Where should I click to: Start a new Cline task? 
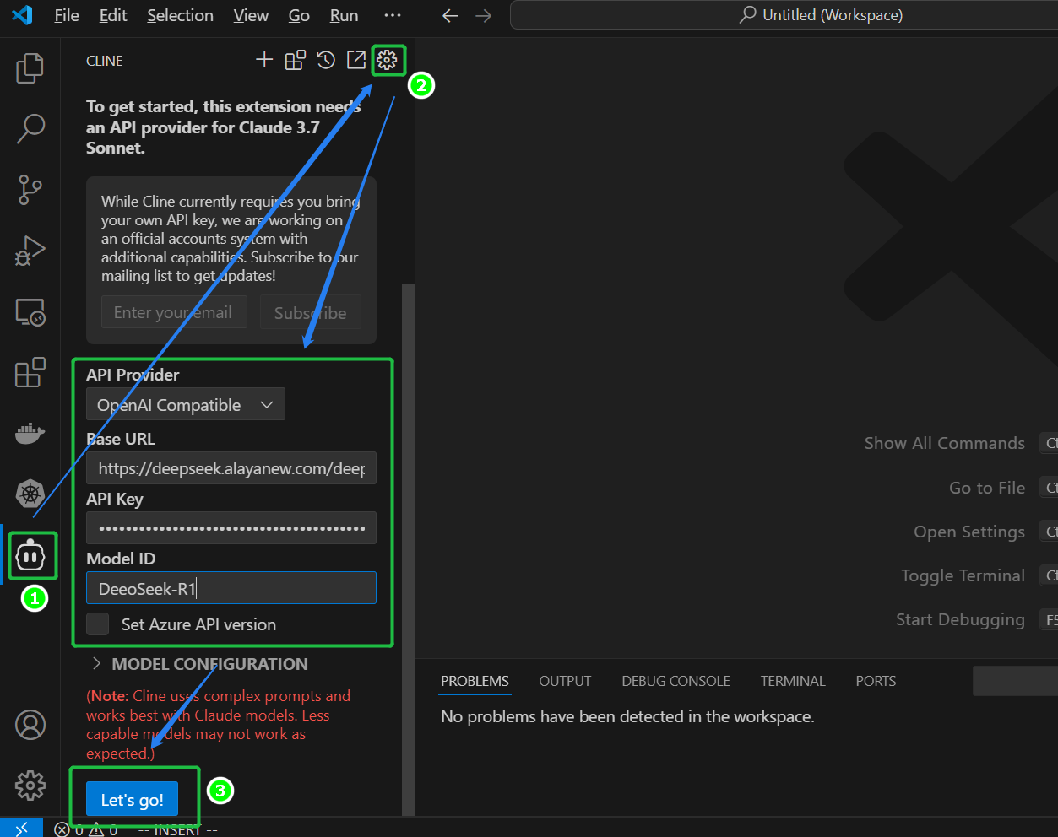tap(264, 60)
